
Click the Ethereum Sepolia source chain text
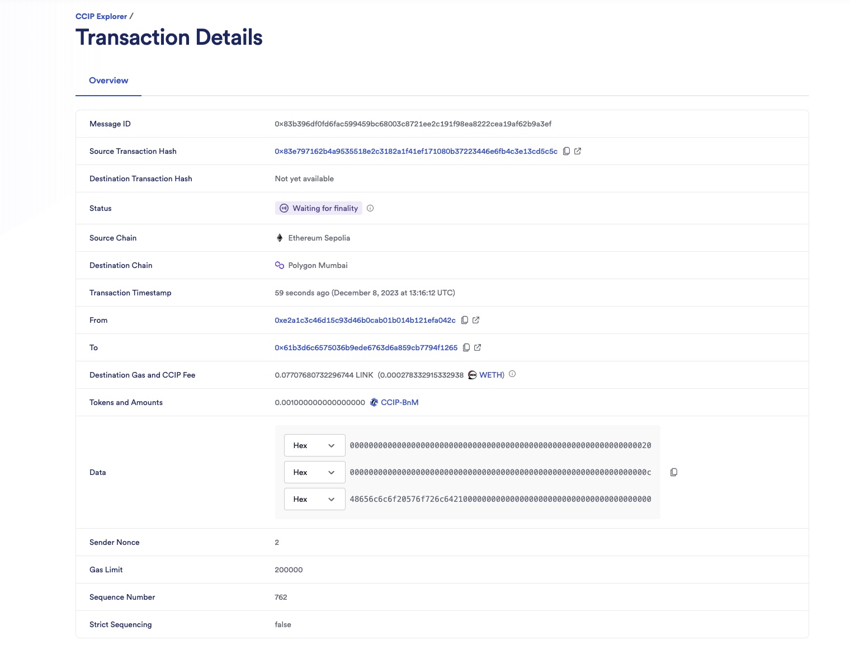319,238
